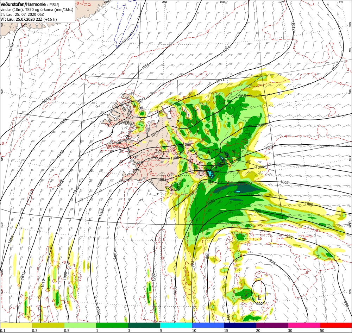The width and height of the screenshot is (352, 333).
Task: Click the '992' pressure value under the low
Action: tap(259, 304)
